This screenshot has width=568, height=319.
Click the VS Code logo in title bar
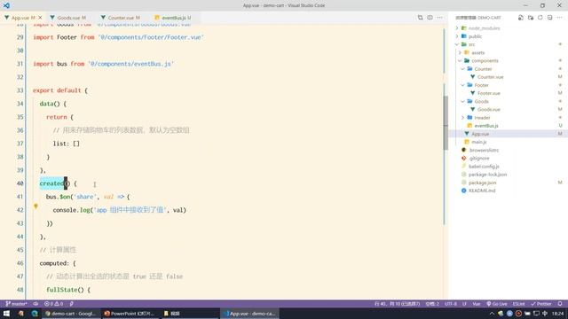click(x=6, y=5)
